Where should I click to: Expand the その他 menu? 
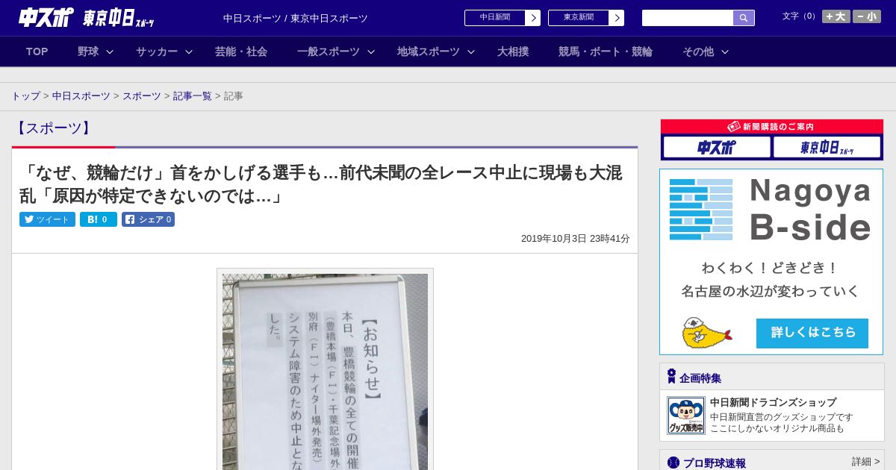pos(705,51)
